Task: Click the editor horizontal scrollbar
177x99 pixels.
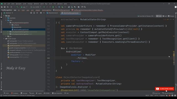Action: pyautogui.click(x=107, y=91)
